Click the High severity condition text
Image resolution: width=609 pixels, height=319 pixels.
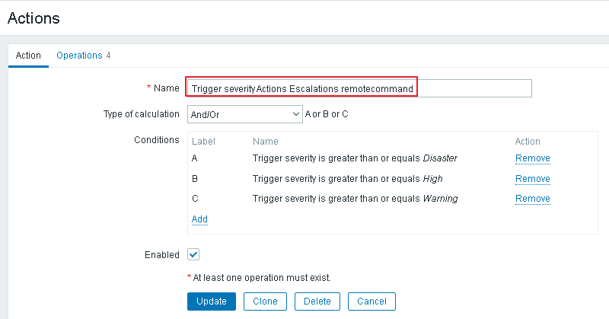(x=347, y=179)
